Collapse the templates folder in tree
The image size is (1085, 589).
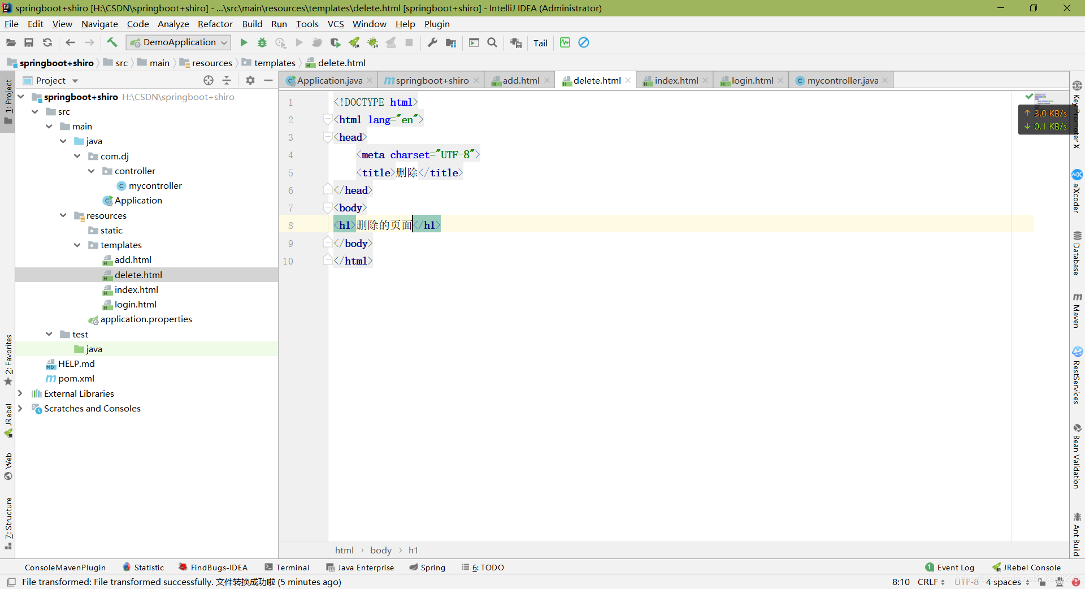pyautogui.click(x=77, y=245)
